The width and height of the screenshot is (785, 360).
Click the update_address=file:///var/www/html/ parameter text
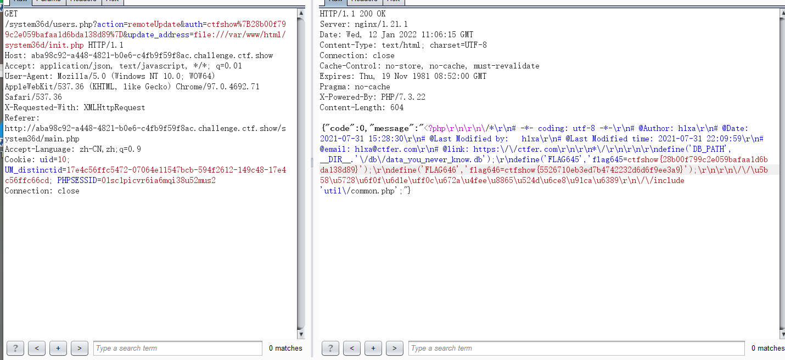207,35
